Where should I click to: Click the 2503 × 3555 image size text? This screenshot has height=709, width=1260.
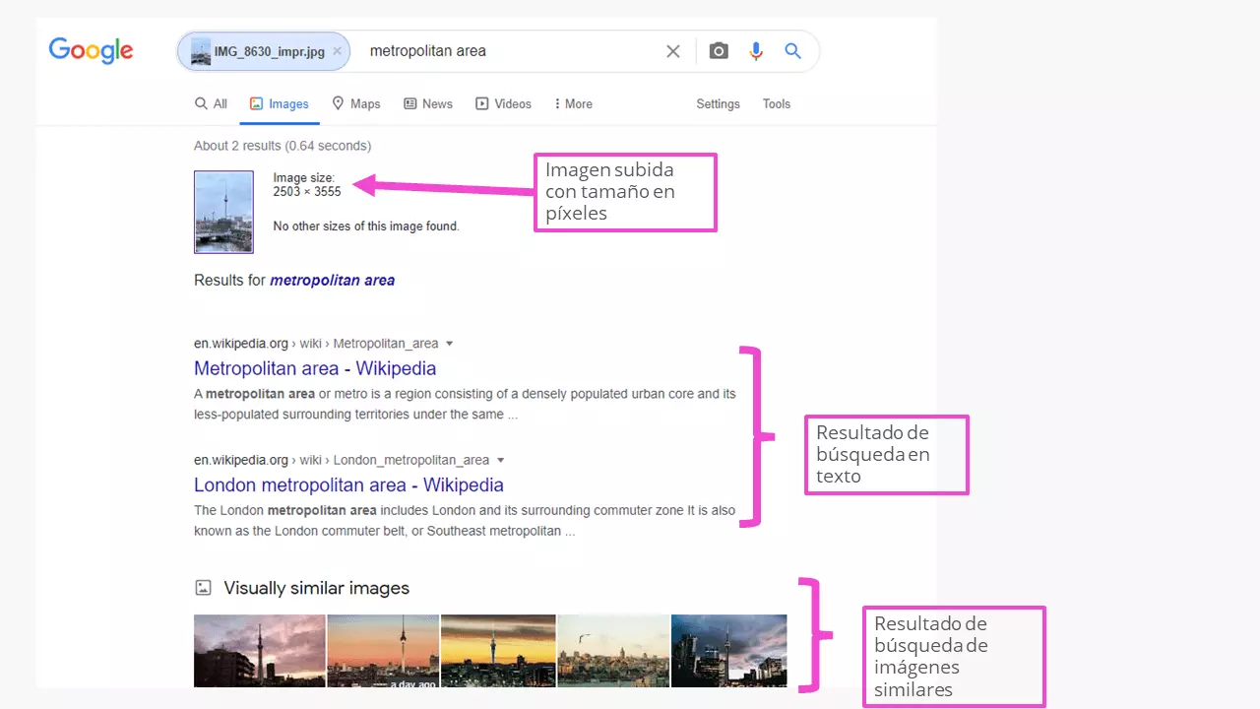[307, 192]
